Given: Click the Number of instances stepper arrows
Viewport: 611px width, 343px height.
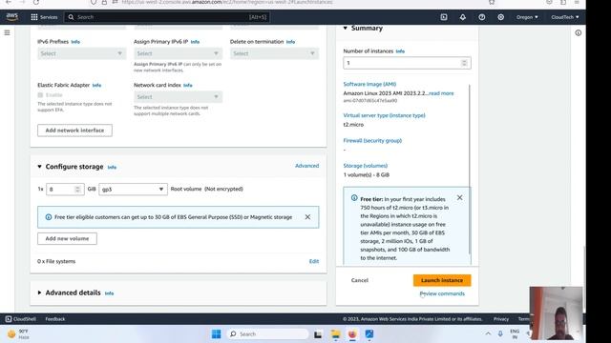Looking at the screenshot, I should coord(465,63).
